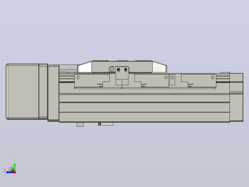Select the wide flat block under the actuator body
The image size is (249, 187).
coord(106,124)
